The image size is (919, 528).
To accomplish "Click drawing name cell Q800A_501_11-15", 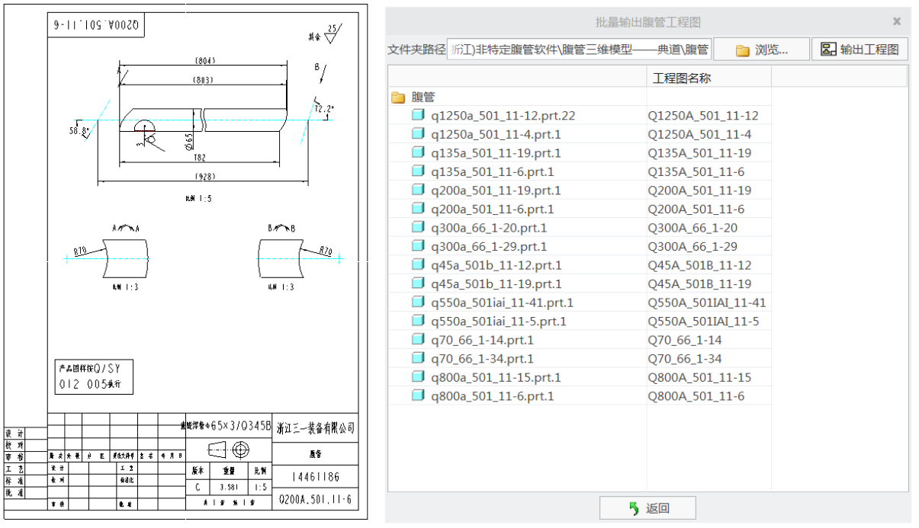I will 699,377.
